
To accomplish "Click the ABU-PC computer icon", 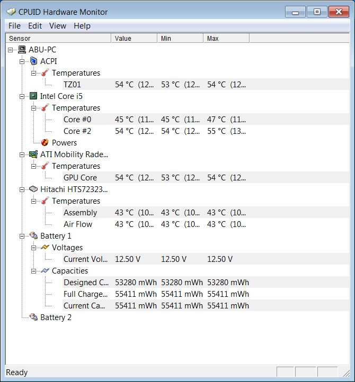I will click(x=22, y=49).
